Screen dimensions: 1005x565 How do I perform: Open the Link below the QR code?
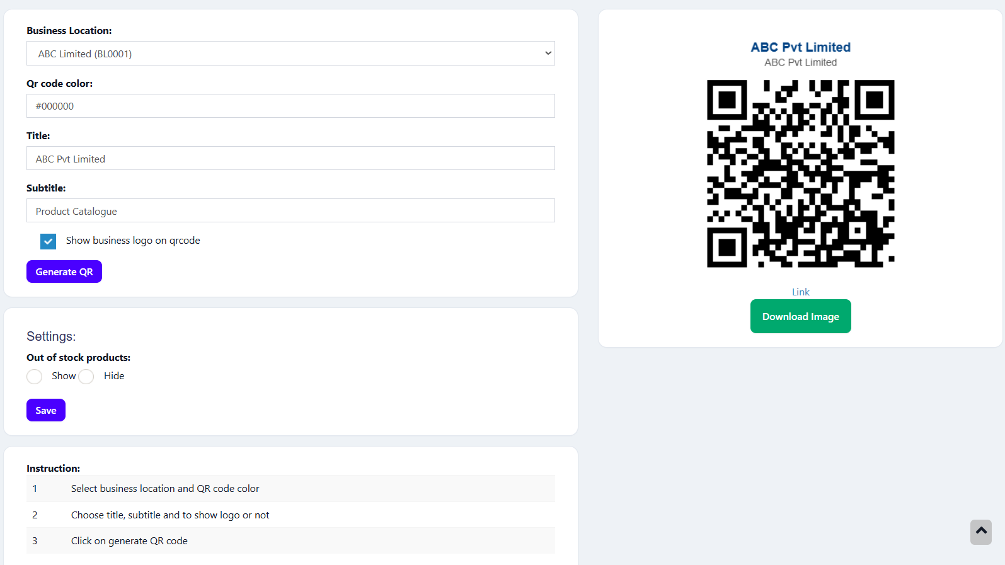pos(800,292)
